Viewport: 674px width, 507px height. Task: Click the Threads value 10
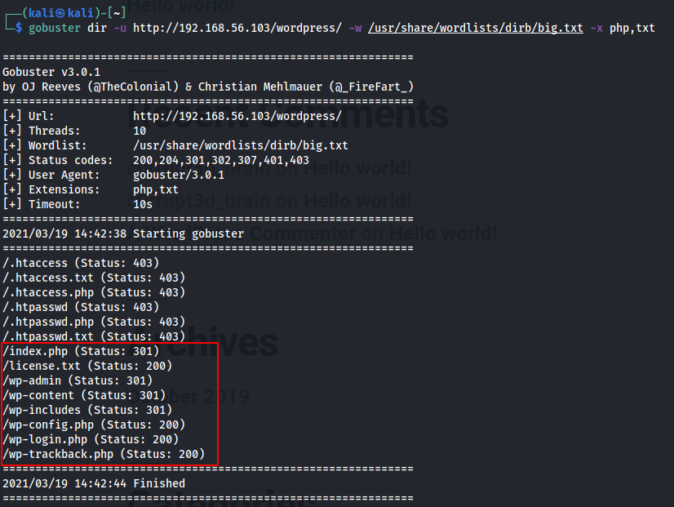(x=140, y=131)
